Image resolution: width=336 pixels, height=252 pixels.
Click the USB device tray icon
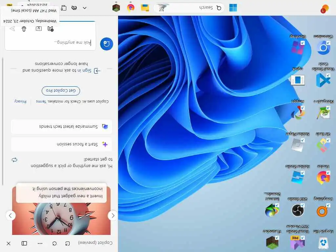coord(64,8)
